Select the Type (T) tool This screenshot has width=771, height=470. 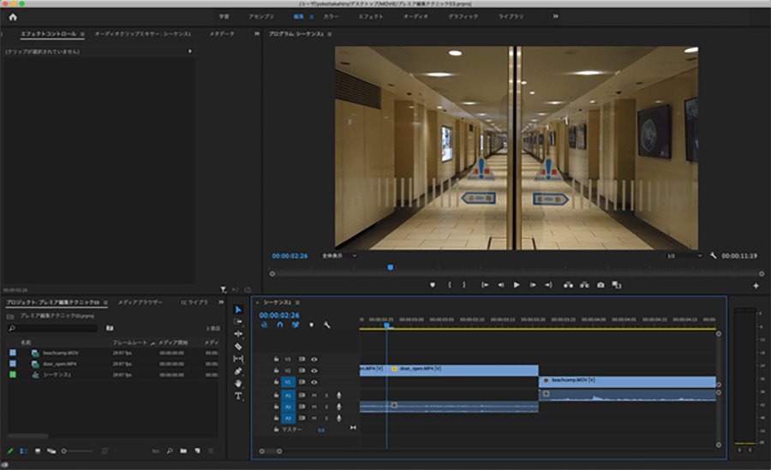pyautogui.click(x=238, y=396)
